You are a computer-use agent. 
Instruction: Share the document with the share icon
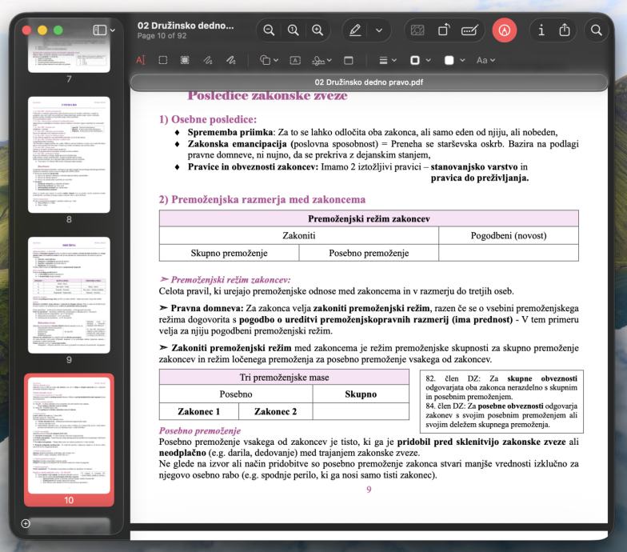pos(565,30)
